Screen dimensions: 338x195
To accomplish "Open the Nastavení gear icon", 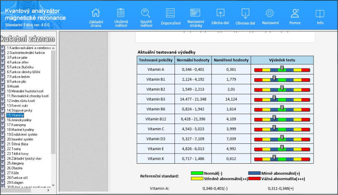I will pyautogui.click(x=270, y=13).
